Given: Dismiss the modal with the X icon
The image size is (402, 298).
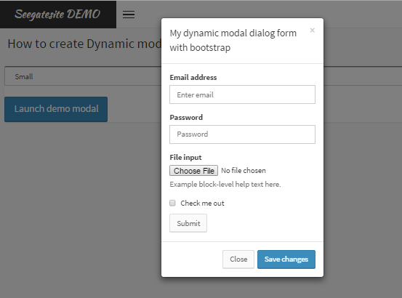Looking at the screenshot, I should coord(312,31).
